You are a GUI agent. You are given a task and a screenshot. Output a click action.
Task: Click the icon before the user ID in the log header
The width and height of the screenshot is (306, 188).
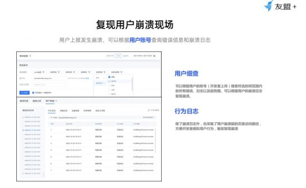pyautogui.click(x=52, y=118)
